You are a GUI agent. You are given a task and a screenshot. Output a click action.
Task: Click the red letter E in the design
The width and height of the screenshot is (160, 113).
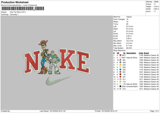[83, 62]
